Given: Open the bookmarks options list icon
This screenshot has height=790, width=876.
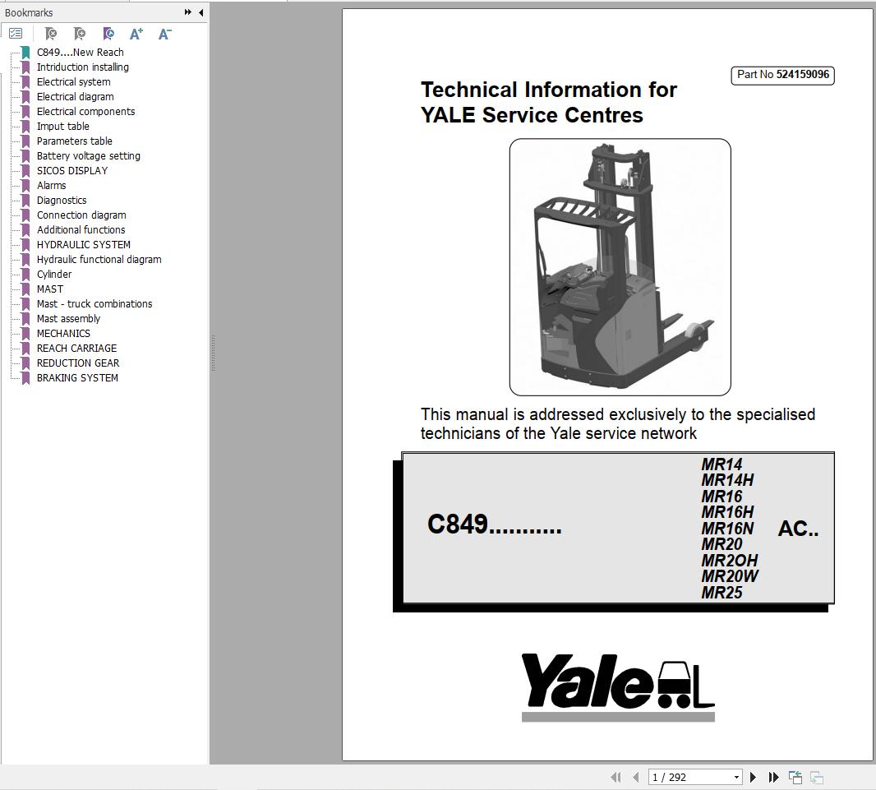Looking at the screenshot, I should [x=16, y=34].
